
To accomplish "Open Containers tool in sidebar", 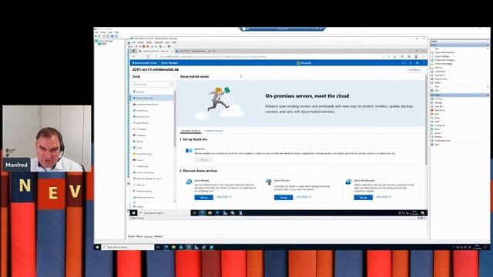I will click(x=141, y=135).
